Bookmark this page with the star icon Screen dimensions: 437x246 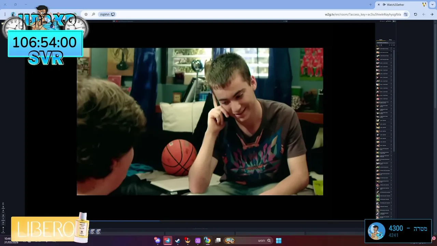click(x=86, y=14)
